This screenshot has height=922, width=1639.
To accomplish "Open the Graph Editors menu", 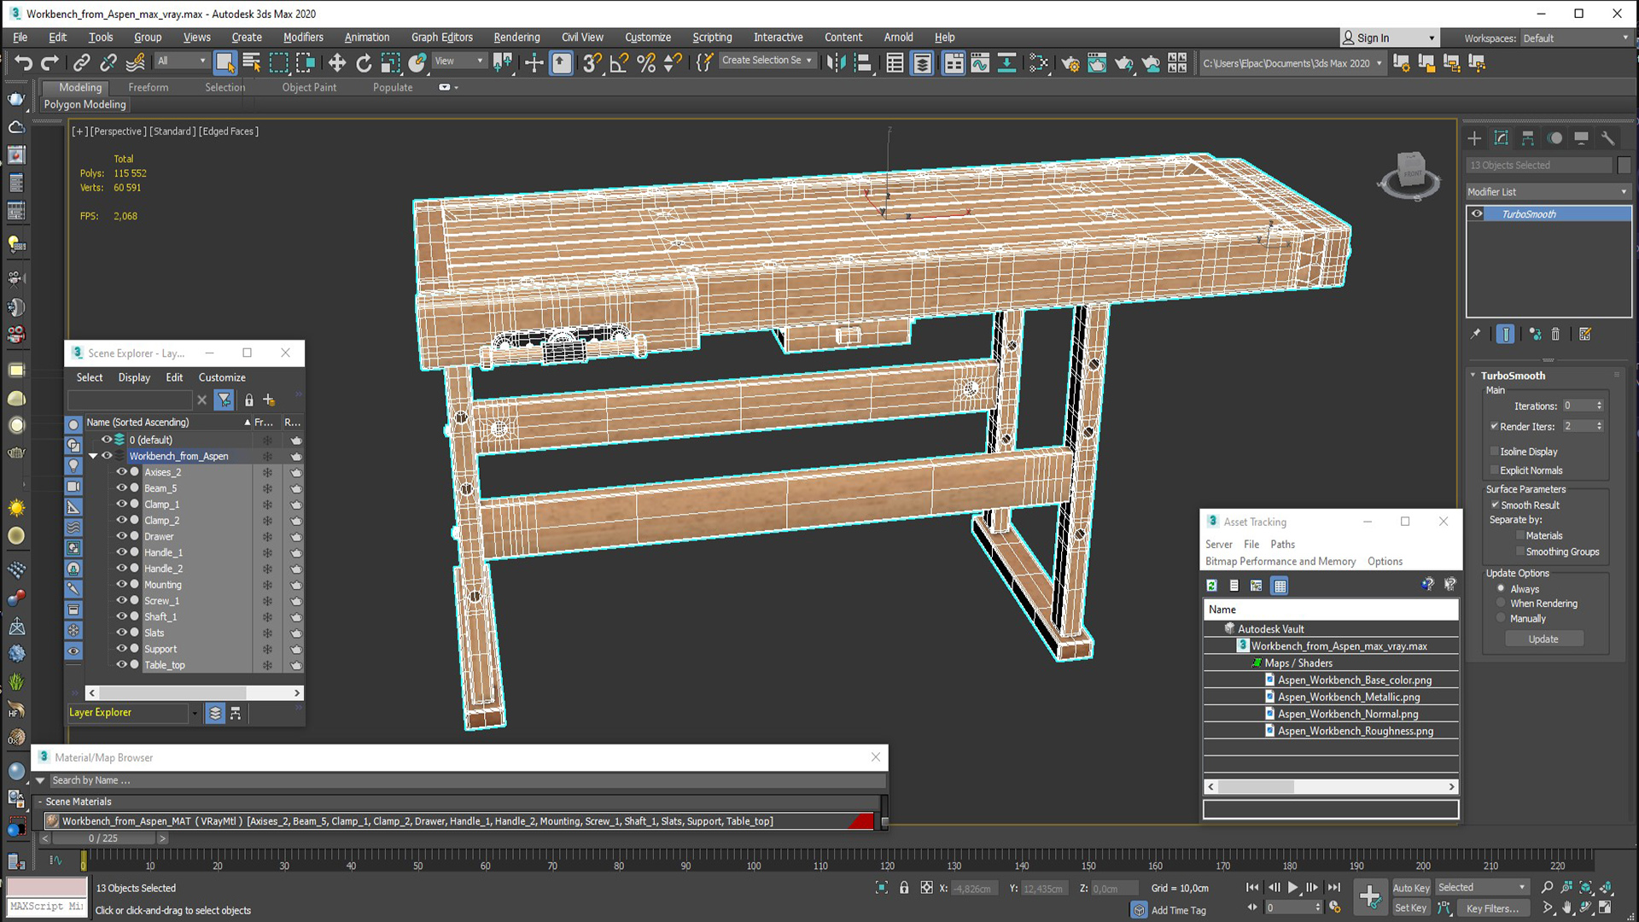I will coord(441,38).
